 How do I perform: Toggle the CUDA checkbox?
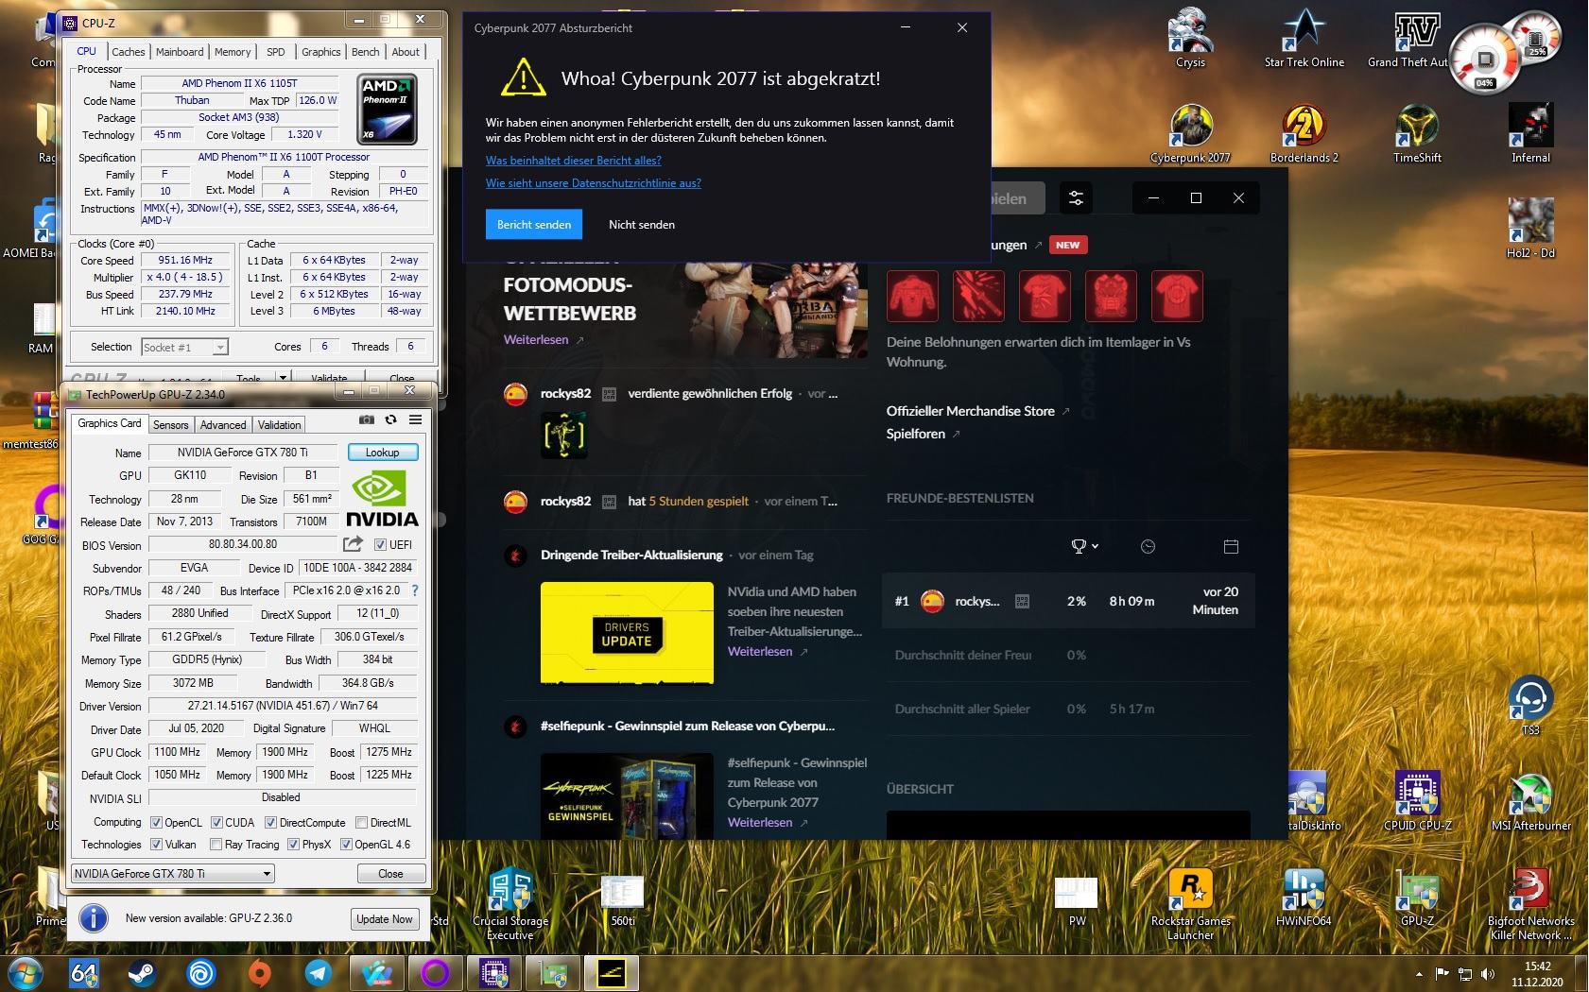pyautogui.click(x=216, y=823)
